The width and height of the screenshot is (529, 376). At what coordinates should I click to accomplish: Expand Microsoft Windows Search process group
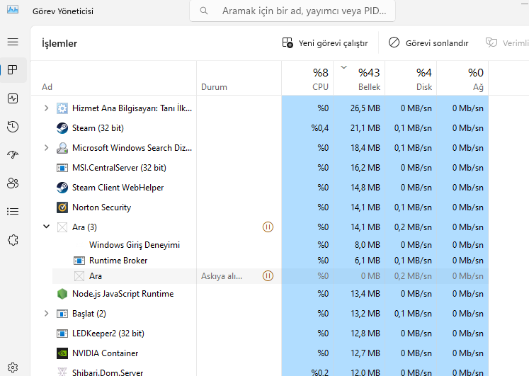(x=47, y=148)
